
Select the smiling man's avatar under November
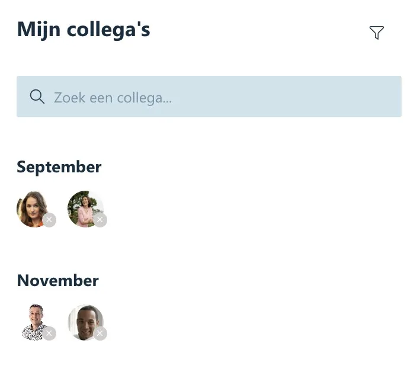[x=84, y=322]
